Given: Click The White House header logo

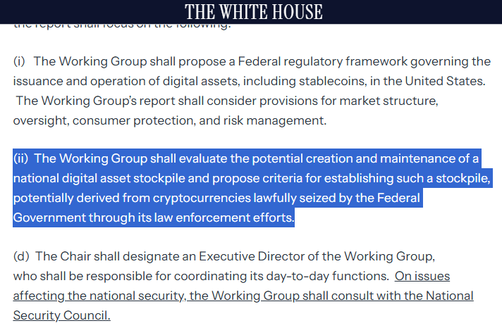Looking at the screenshot, I should [254, 12].
